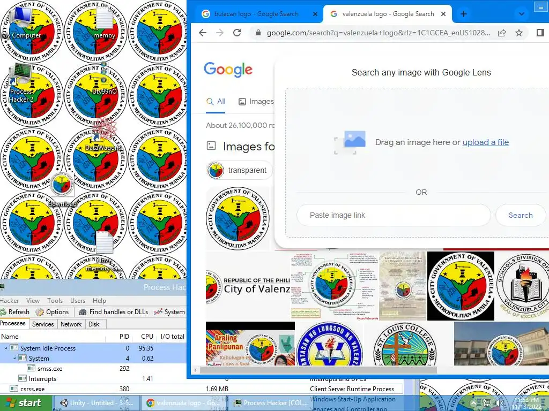Click the share page icon in address bar

pyautogui.click(x=502, y=33)
